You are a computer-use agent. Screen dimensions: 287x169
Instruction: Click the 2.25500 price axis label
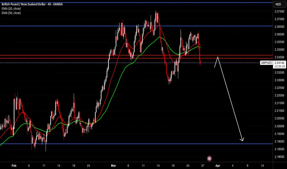(x=279, y=42)
